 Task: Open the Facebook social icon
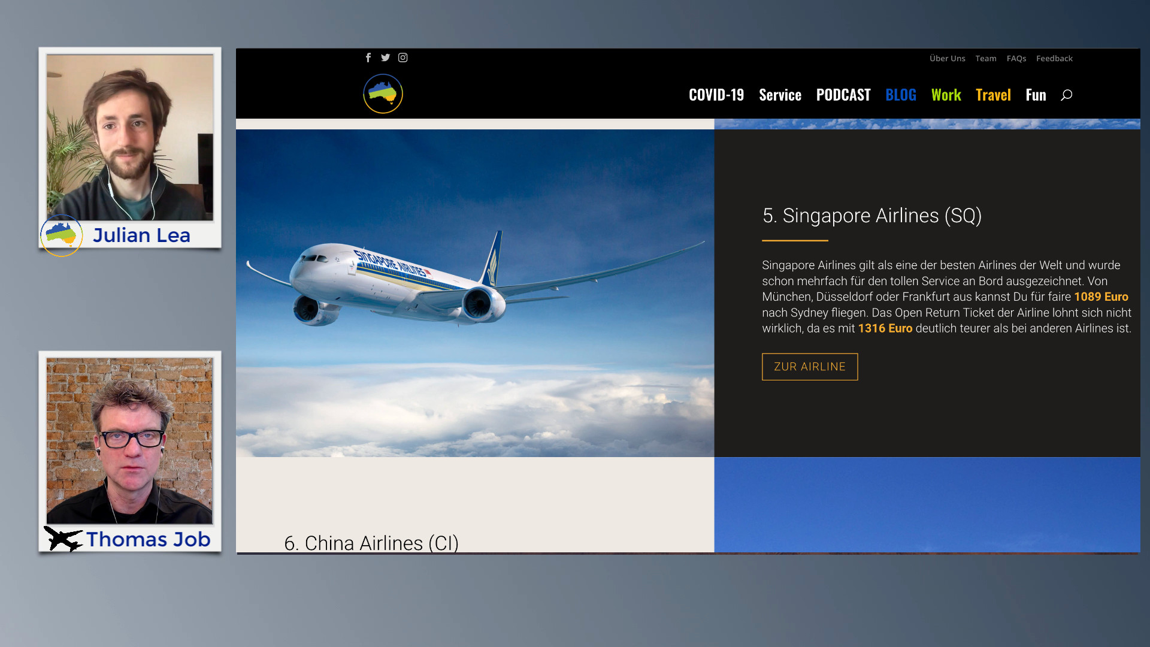coord(368,58)
